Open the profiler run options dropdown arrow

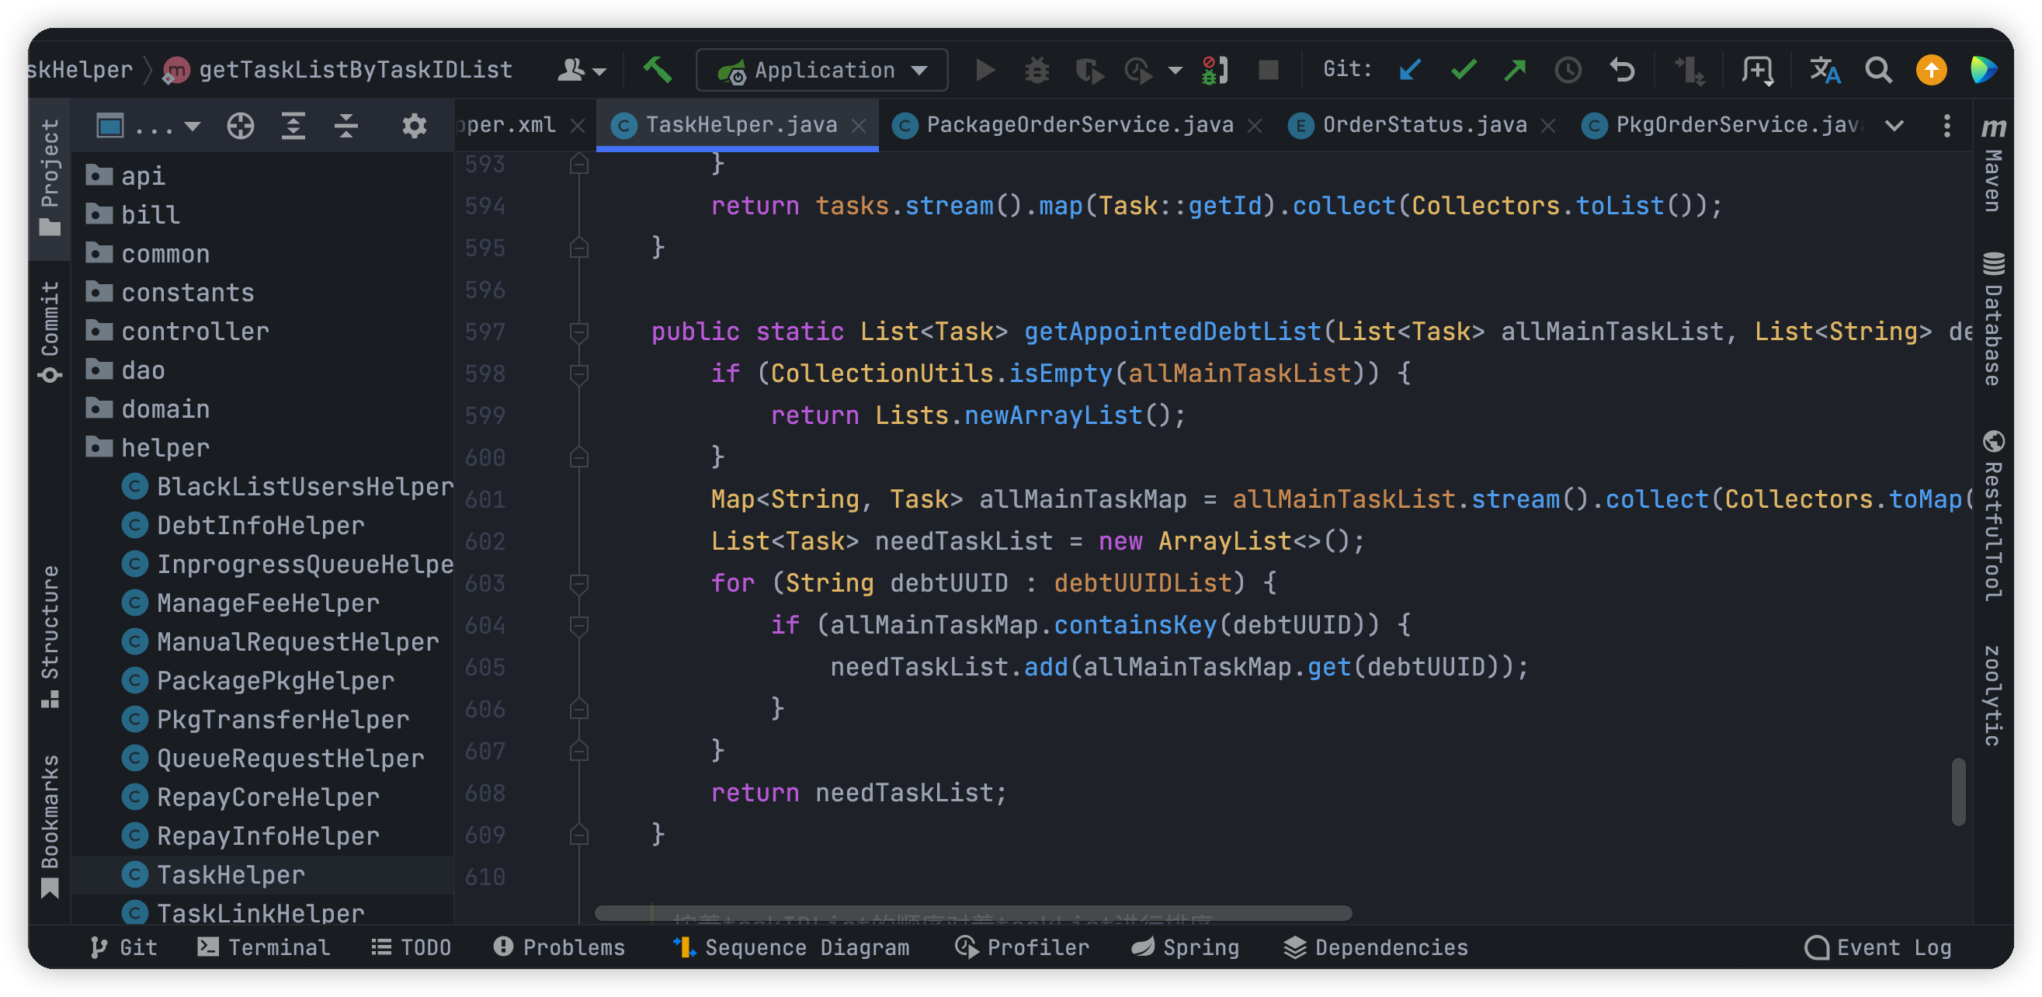1176,71
